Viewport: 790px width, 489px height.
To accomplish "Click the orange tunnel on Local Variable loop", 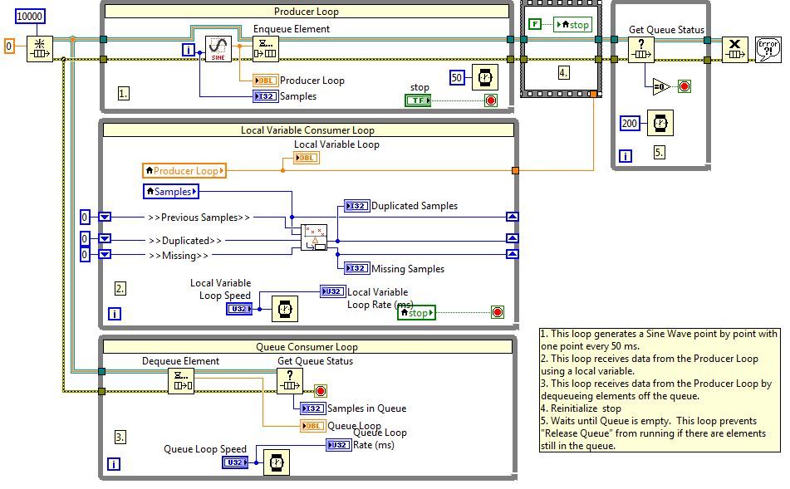I will coord(515,170).
